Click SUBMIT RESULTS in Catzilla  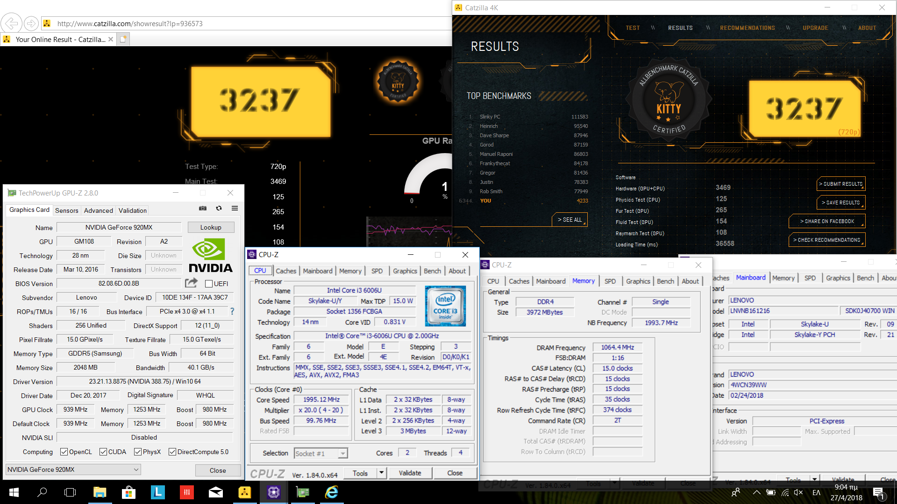point(841,184)
